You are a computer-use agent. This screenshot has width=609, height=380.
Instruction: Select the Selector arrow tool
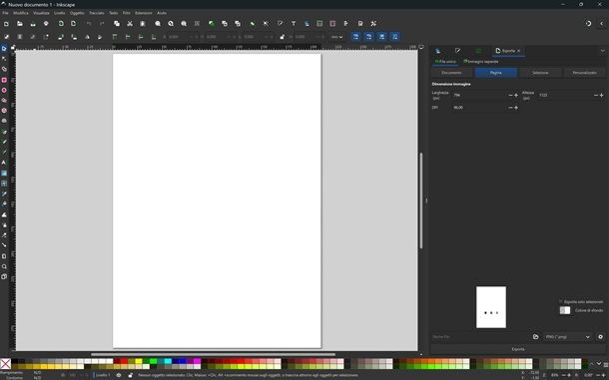4,49
